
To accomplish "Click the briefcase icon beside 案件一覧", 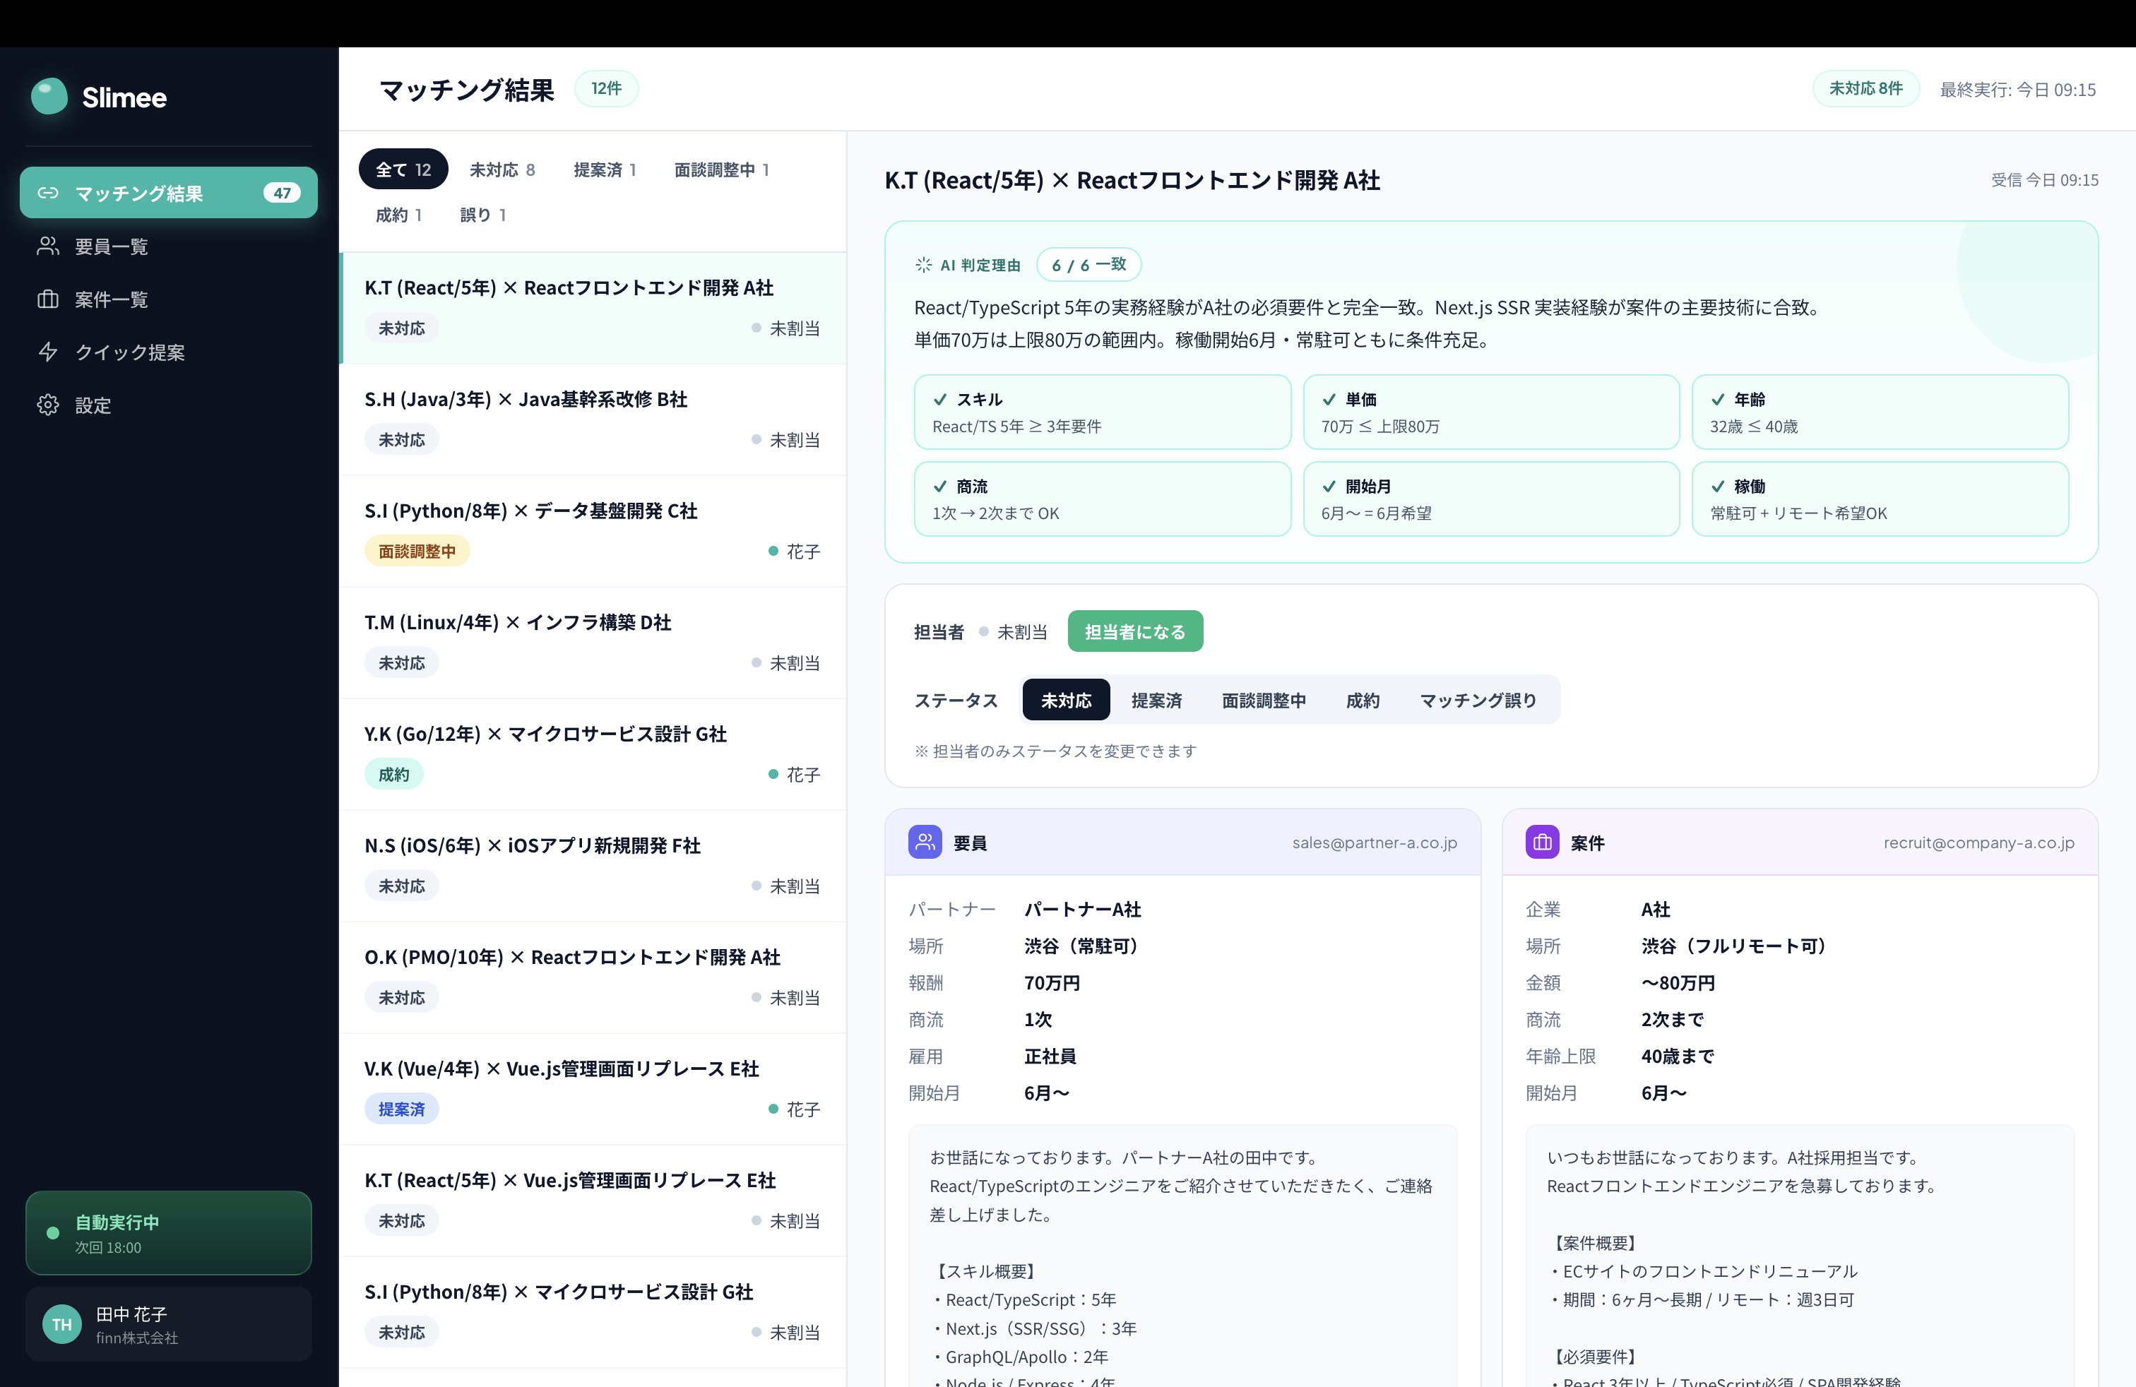I will point(47,299).
